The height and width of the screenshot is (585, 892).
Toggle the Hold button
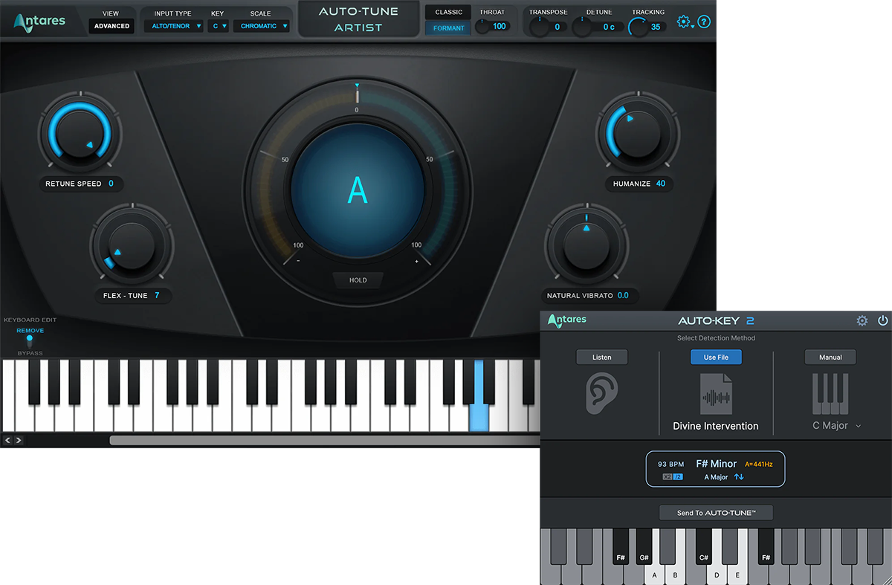[x=358, y=280]
